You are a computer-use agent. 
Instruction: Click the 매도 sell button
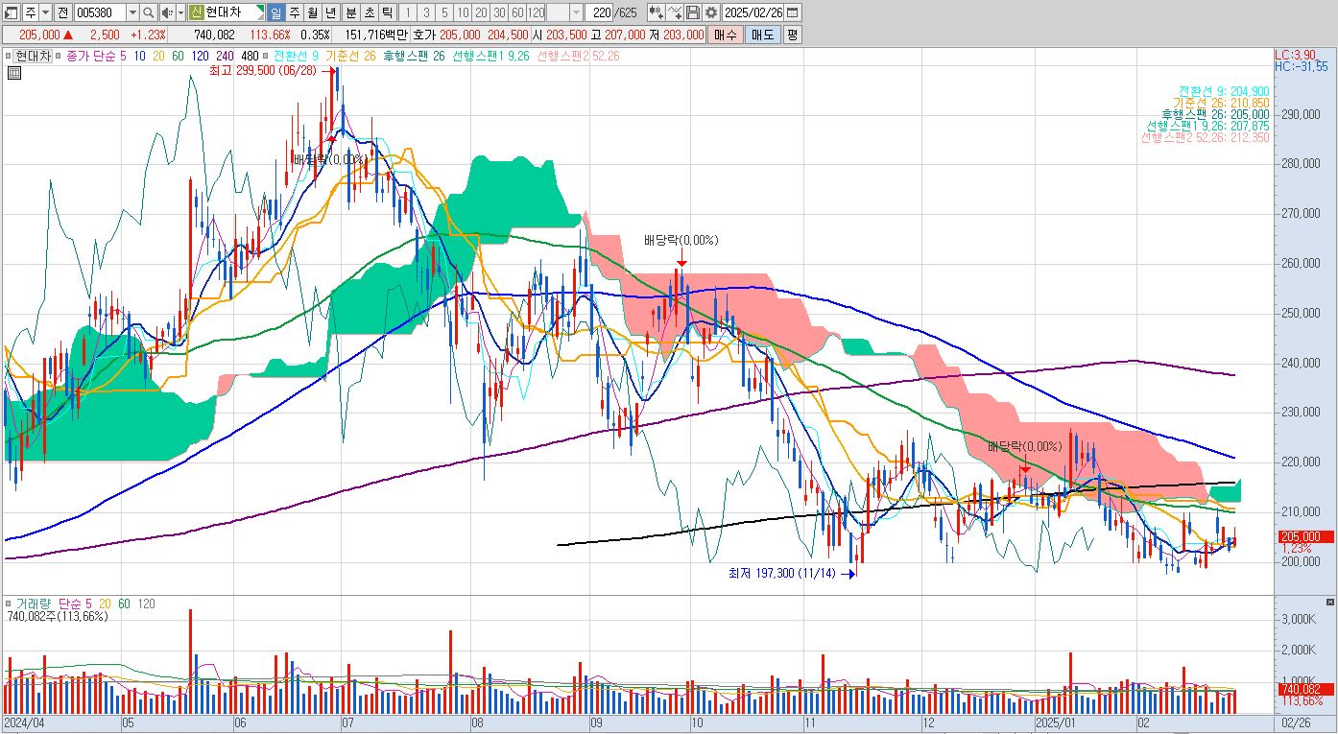(763, 35)
